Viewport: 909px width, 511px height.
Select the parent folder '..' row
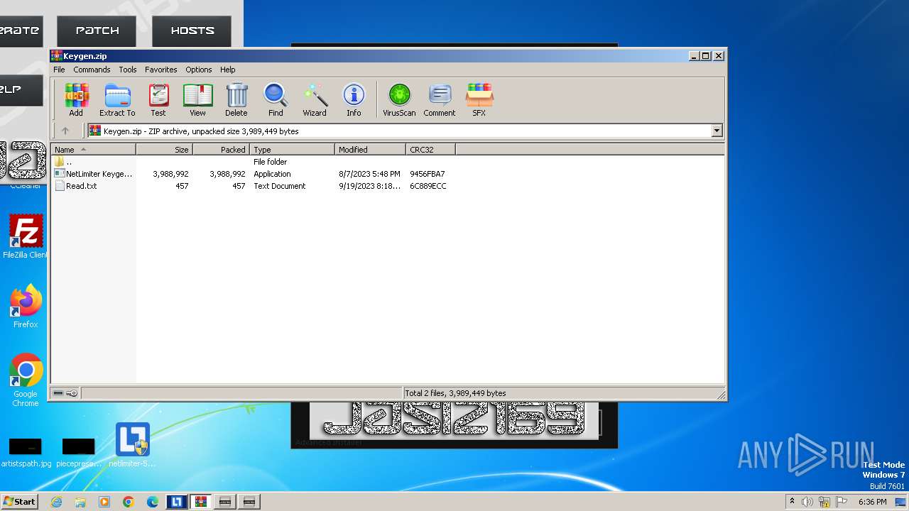click(x=63, y=162)
